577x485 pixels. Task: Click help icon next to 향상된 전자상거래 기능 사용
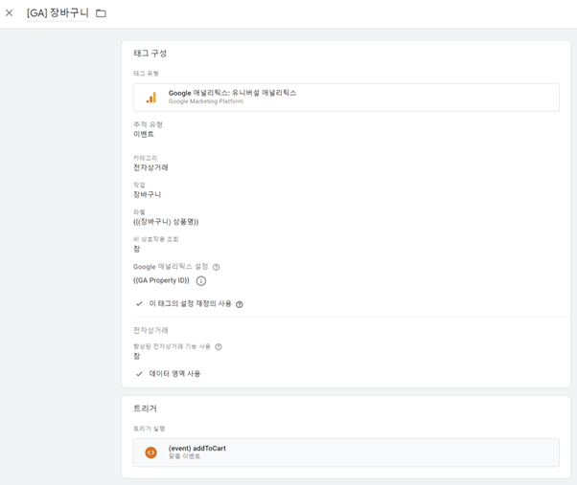219,347
